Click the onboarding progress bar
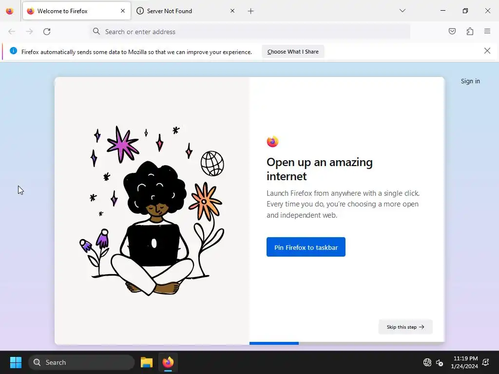Viewport: 499px width, 374px height. pyautogui.click(x=346, y=343)
